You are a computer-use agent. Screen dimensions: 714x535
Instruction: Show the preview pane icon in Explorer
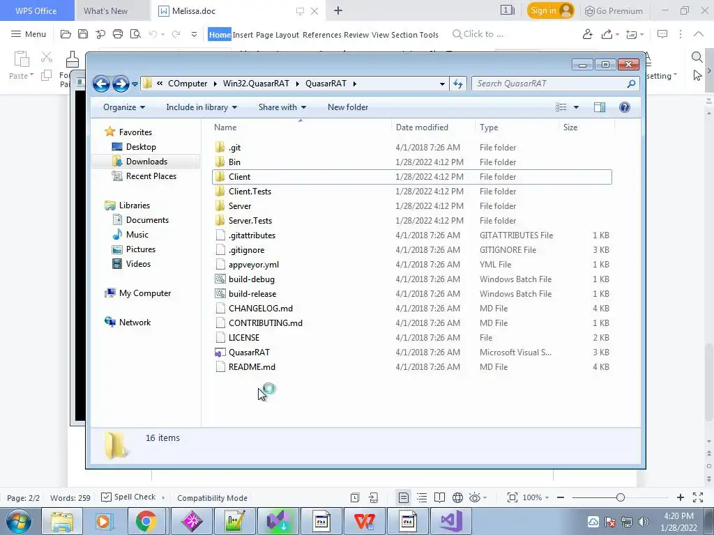[600, 107]
